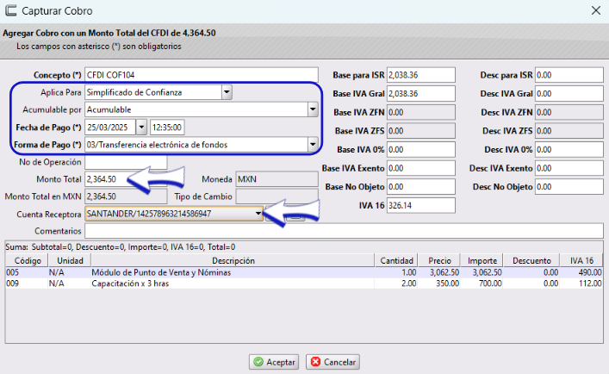Click the Base IVA ZFS field

(421, 131)
